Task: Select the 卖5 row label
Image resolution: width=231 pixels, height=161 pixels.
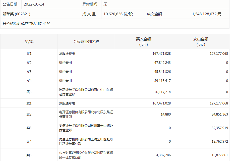Action: [29, 155]
